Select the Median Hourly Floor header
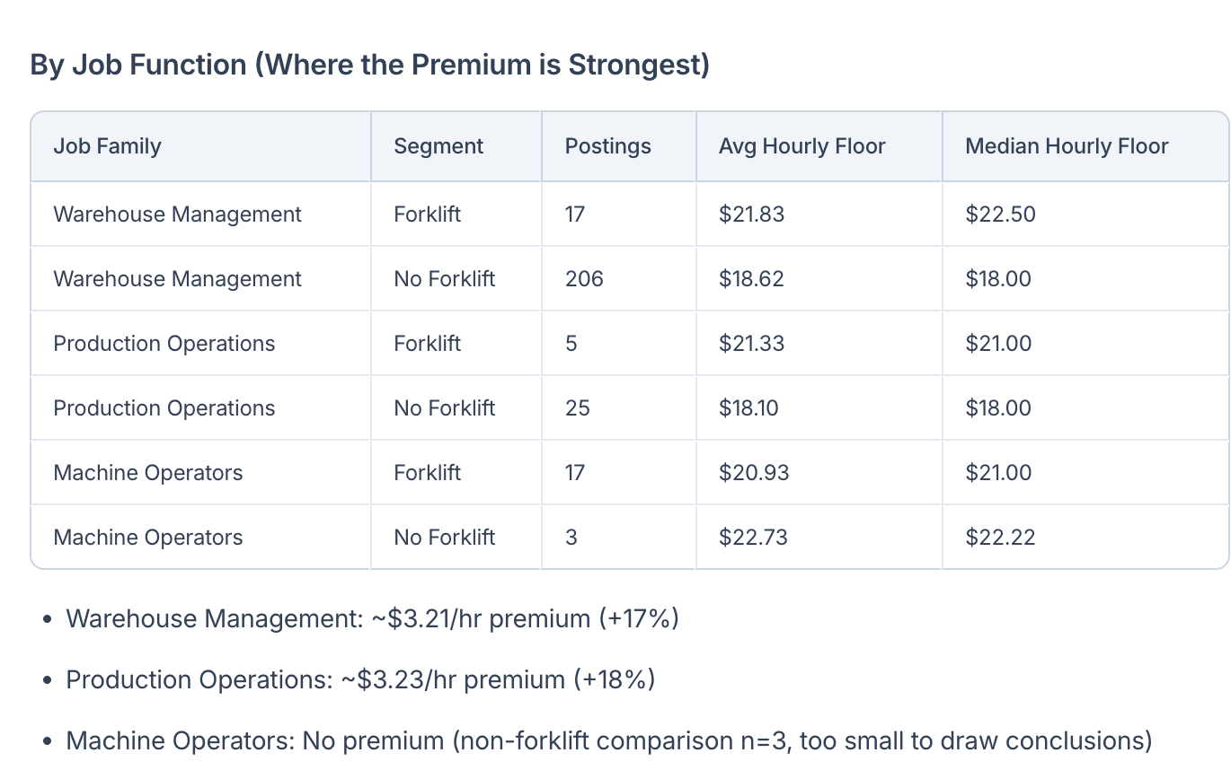The height and width of the screenshot is (779, 1231). [1067, 146]
